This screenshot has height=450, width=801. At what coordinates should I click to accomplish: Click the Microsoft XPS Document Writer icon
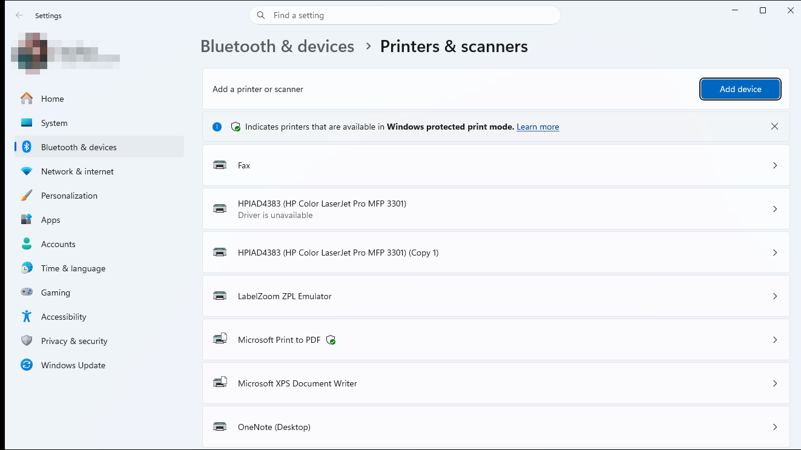pyautogui.click(x=220, y=383)
